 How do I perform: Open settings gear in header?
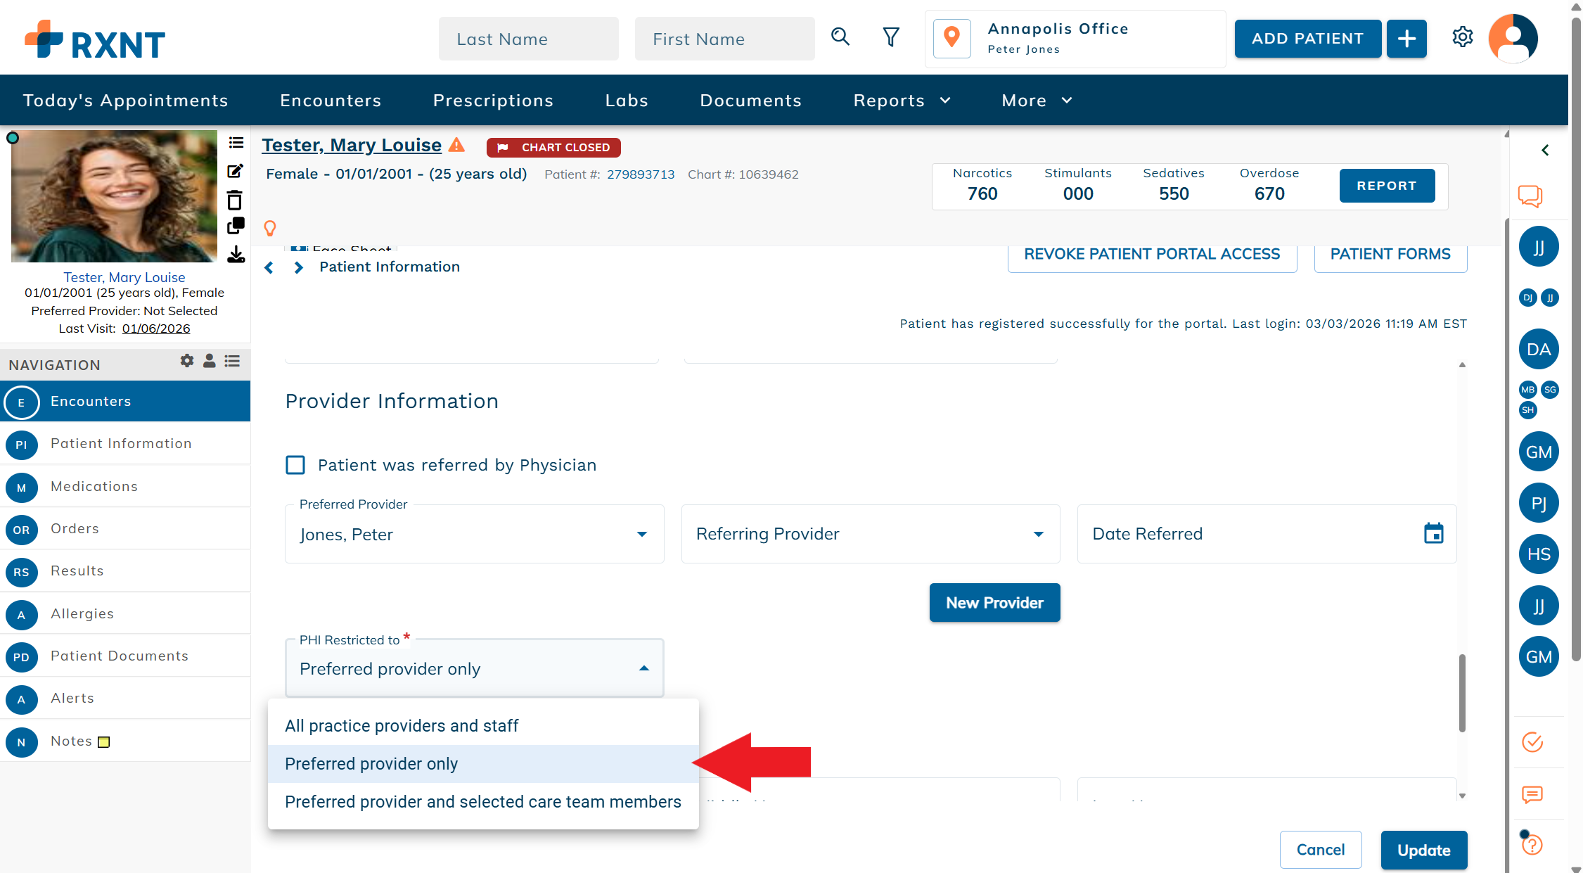click(x=1462, y=37)
